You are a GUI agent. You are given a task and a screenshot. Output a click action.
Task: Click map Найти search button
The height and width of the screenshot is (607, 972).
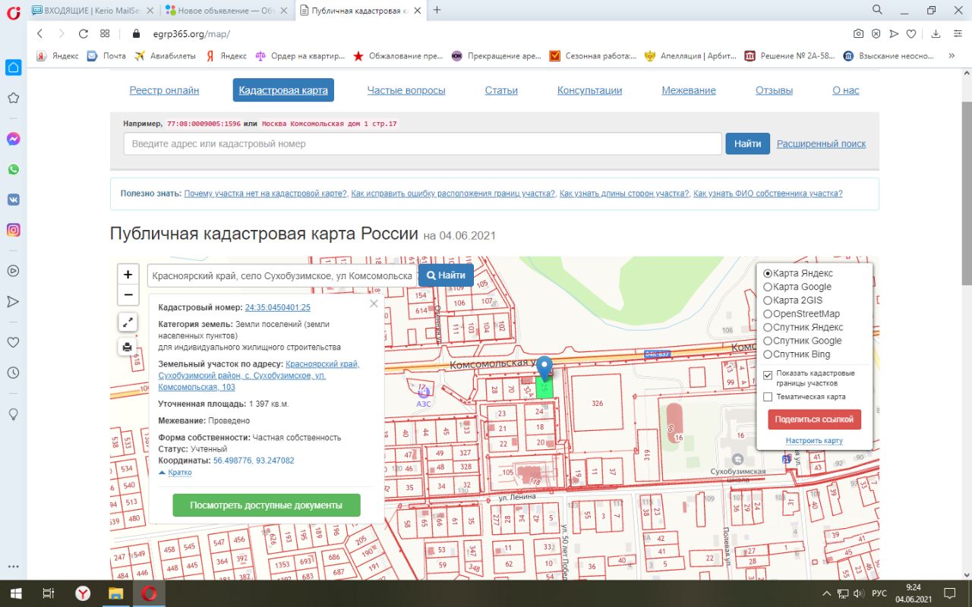(446, 275)
